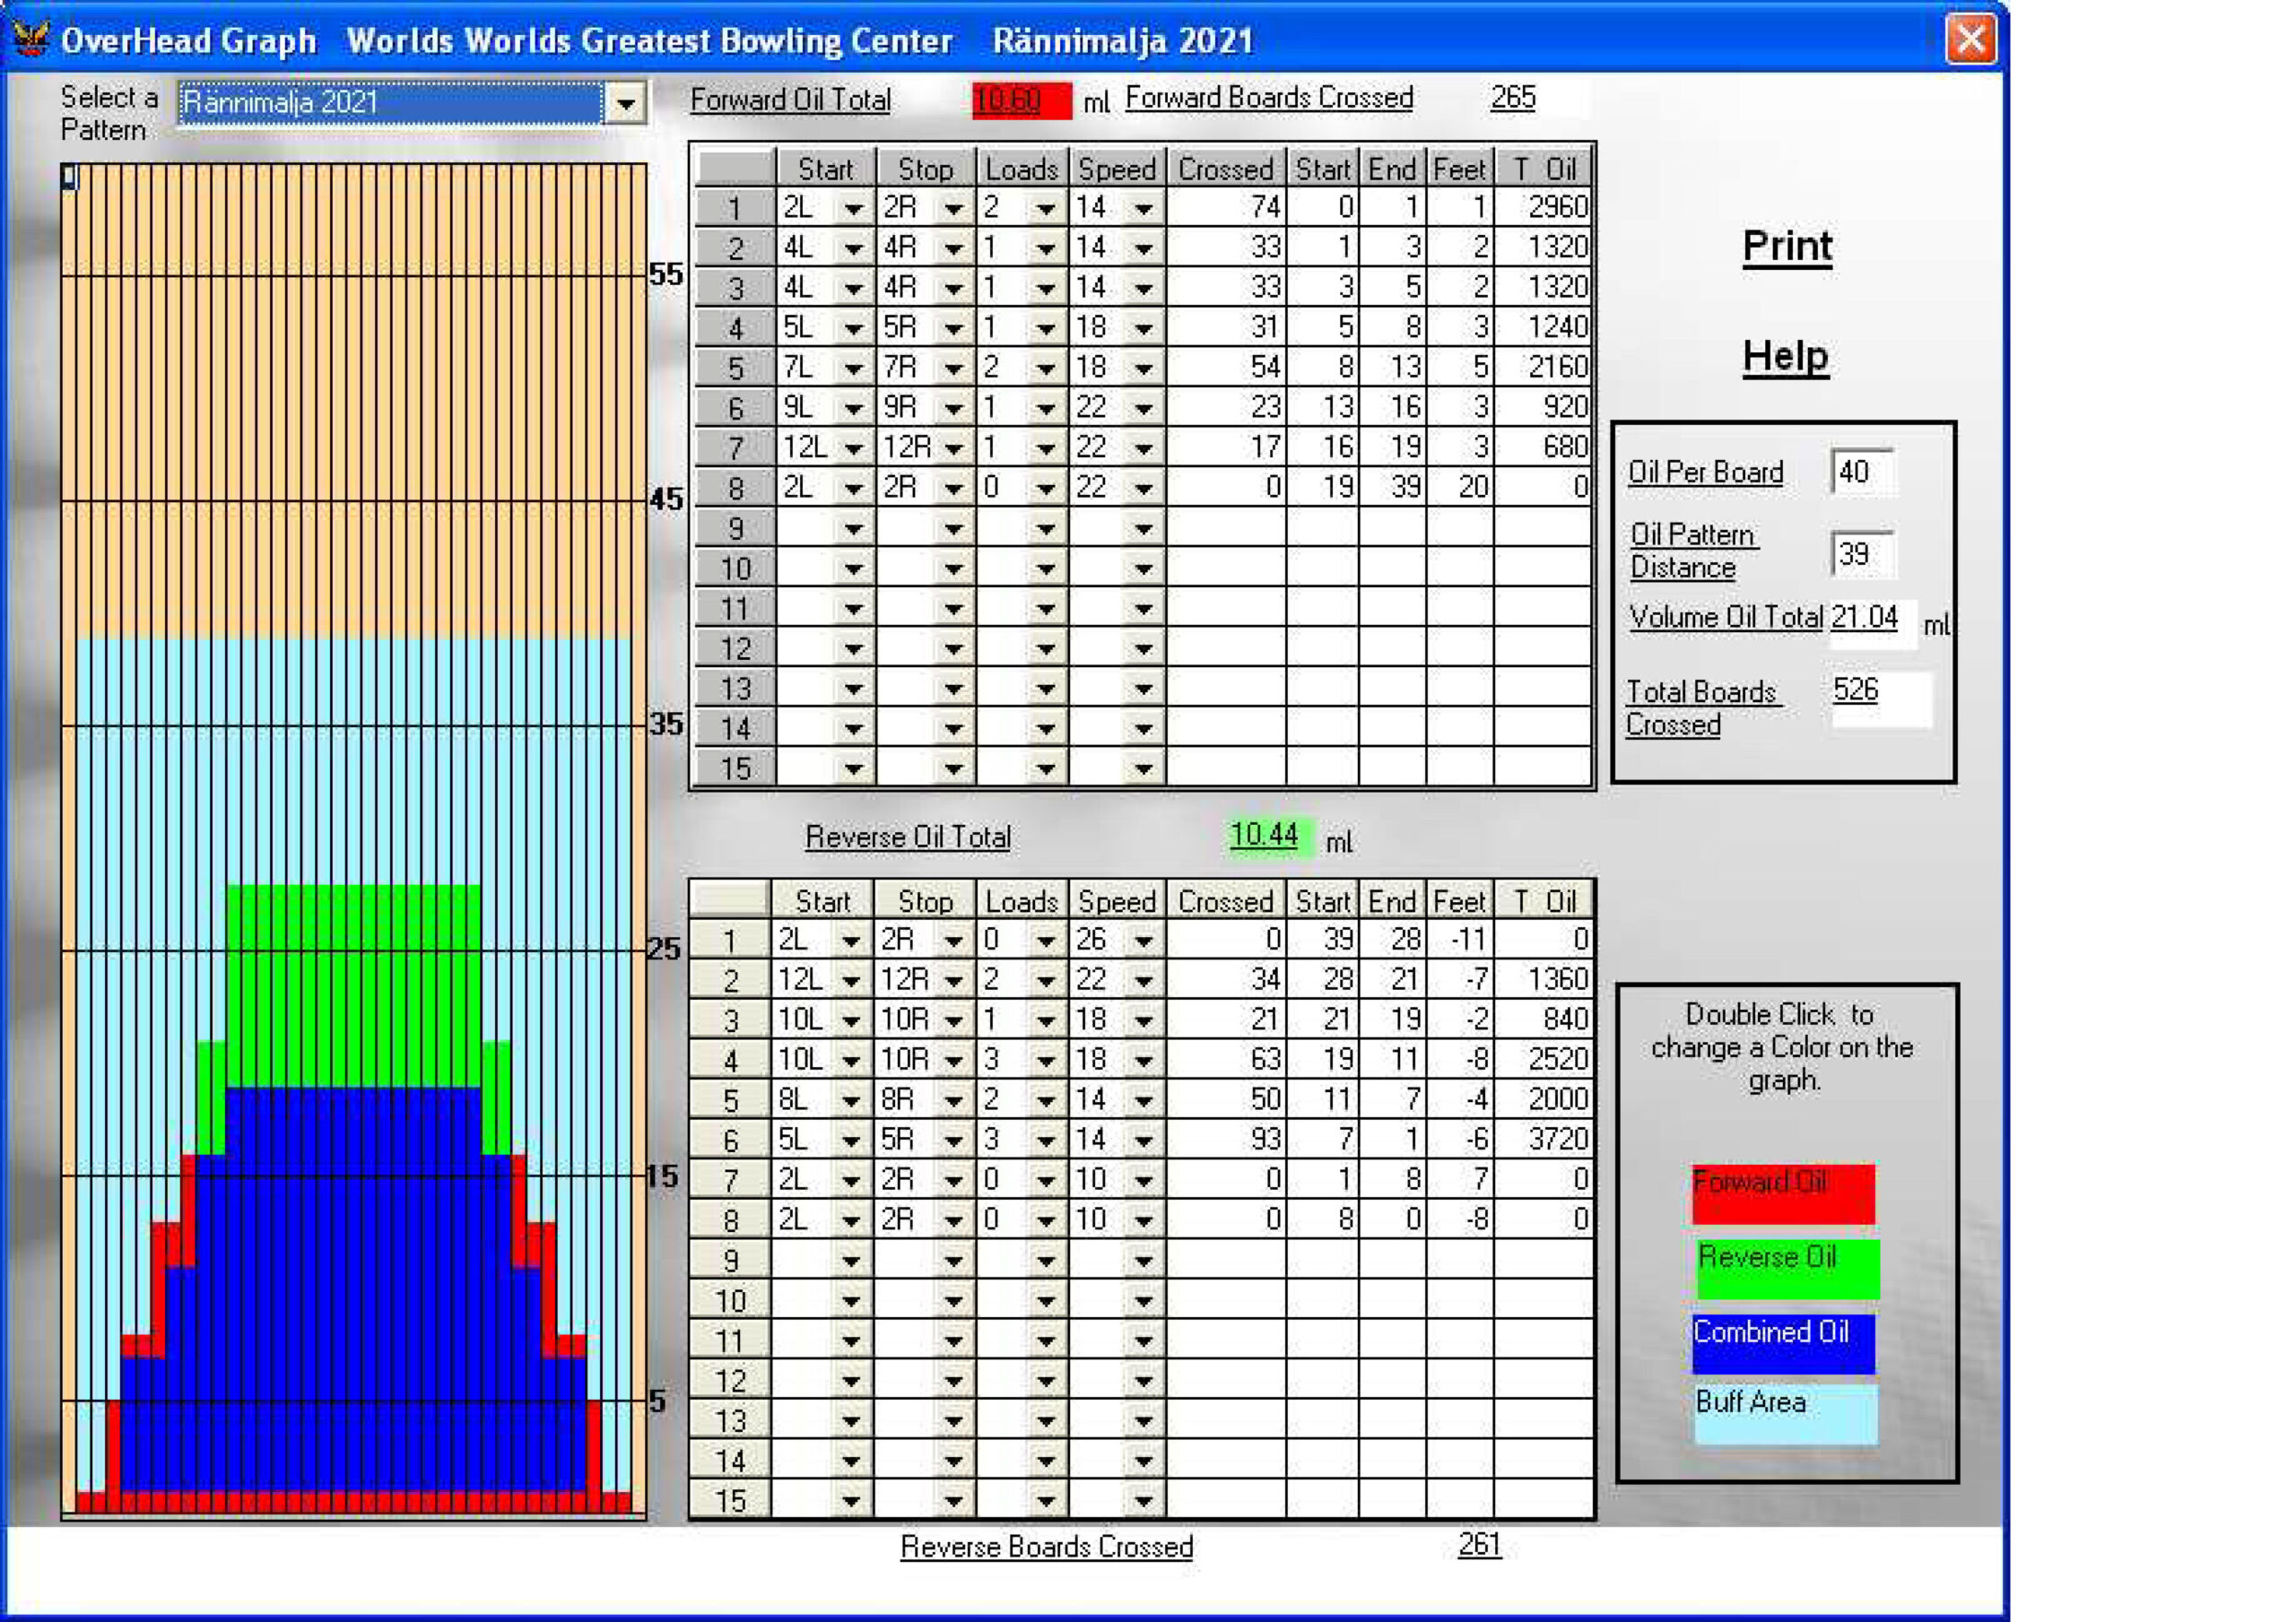Click the small marker at graph top-left corner

(68, 177)
